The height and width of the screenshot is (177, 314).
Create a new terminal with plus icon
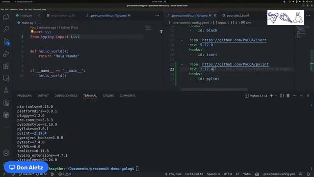271,96
